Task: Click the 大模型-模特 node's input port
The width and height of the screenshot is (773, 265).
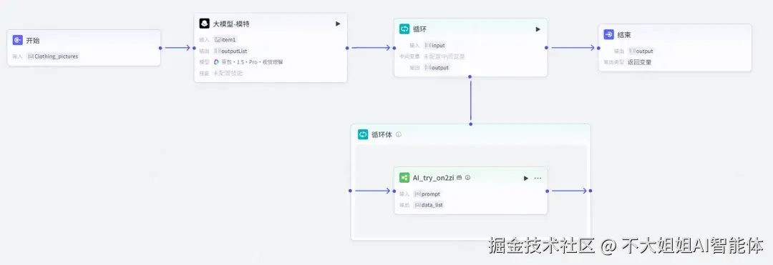Action: [194, 48]
